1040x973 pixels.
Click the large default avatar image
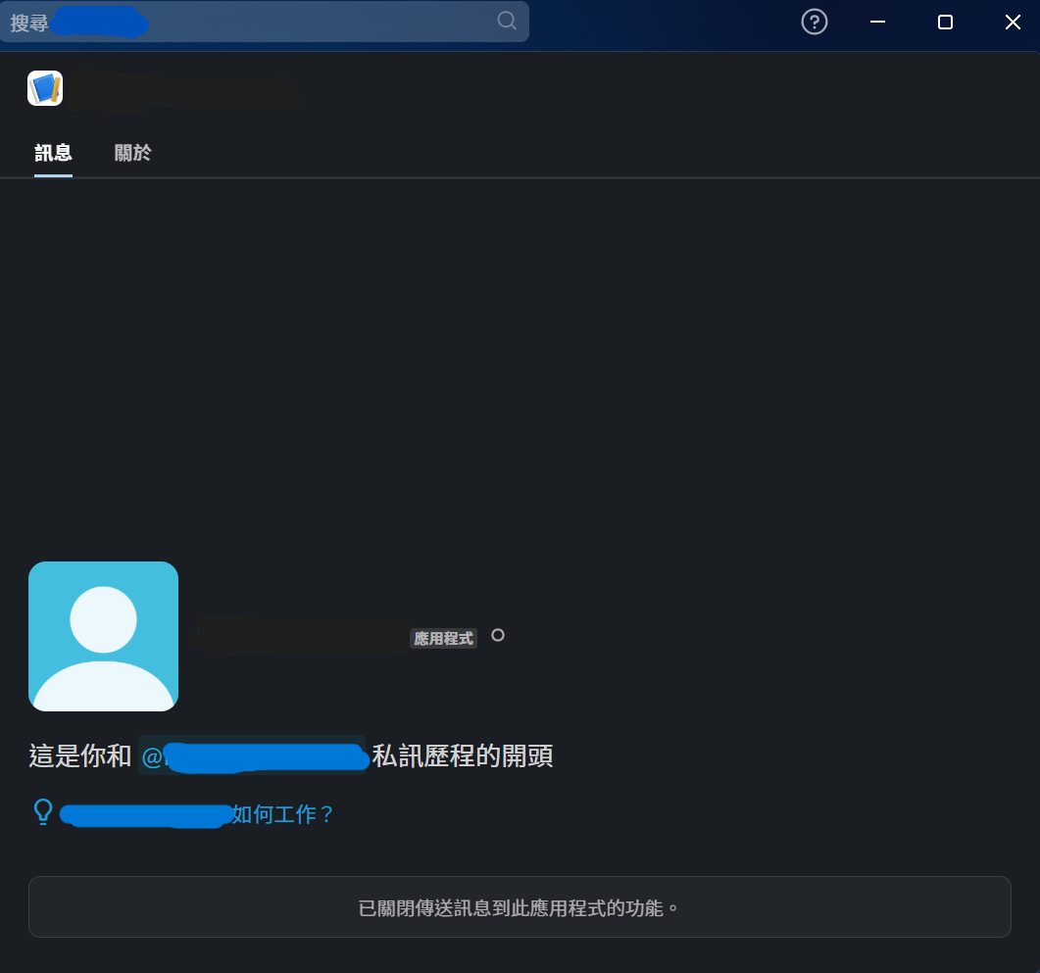pos(103,636)
